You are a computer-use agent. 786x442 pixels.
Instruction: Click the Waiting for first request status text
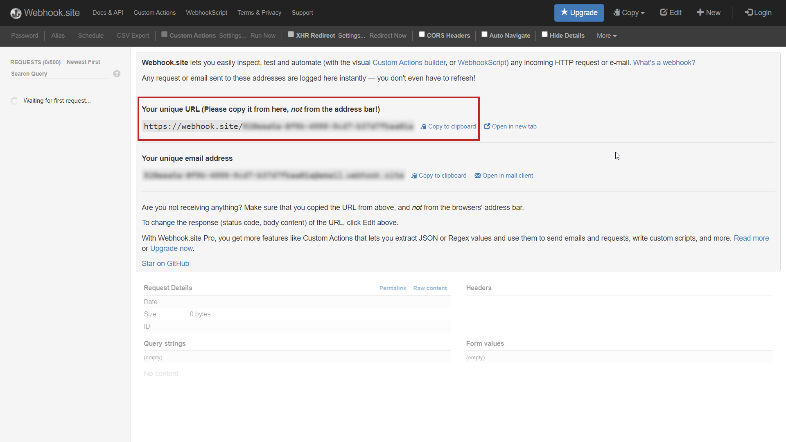click(57, 101)
